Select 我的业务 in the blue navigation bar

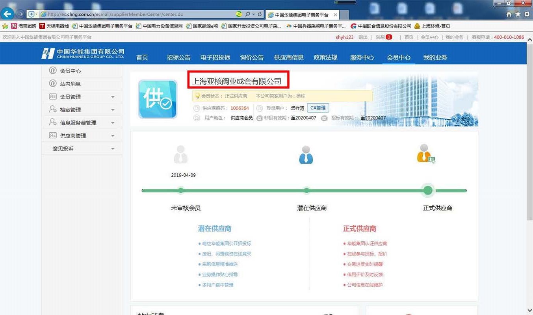click(x=435, y=57)
